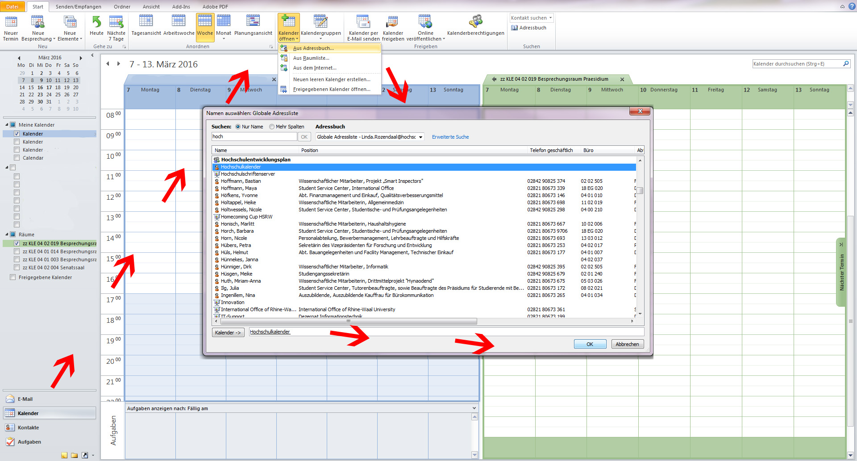Collapse the Meine Kalender group
The image size is (857, 461).
[x=7, y=125]
